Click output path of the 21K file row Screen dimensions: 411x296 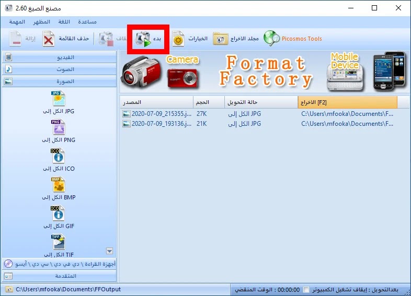tap(347, 124)
